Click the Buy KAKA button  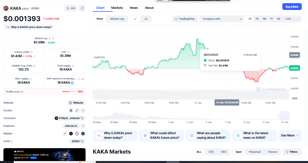pos(292,7)
